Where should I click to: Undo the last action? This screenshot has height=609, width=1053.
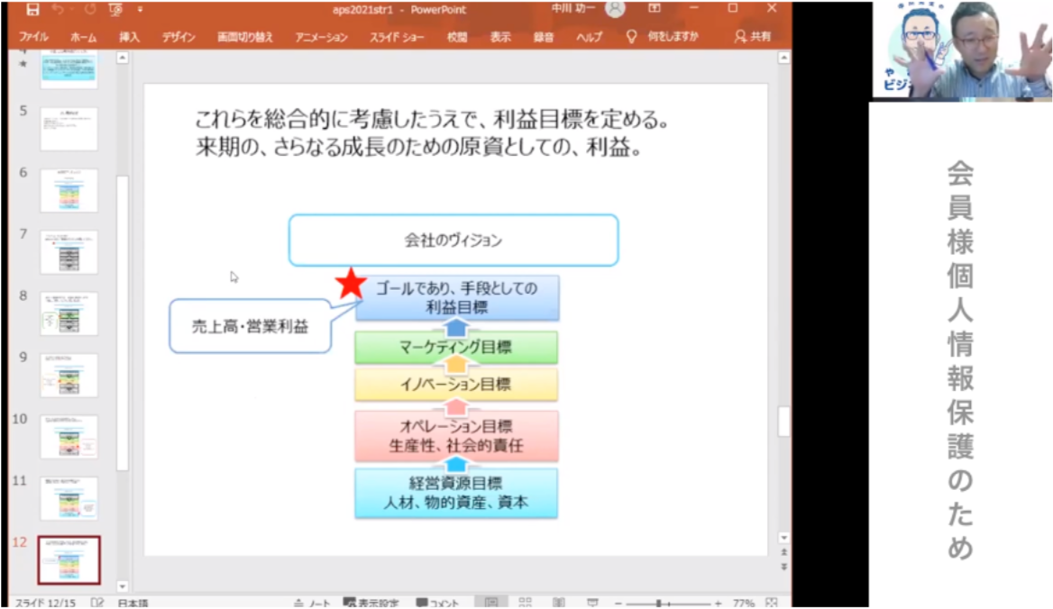tap(56, 9)
